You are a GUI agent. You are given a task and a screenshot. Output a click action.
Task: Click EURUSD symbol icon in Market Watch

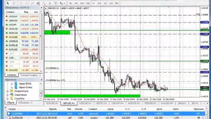(x=7, y=50)
